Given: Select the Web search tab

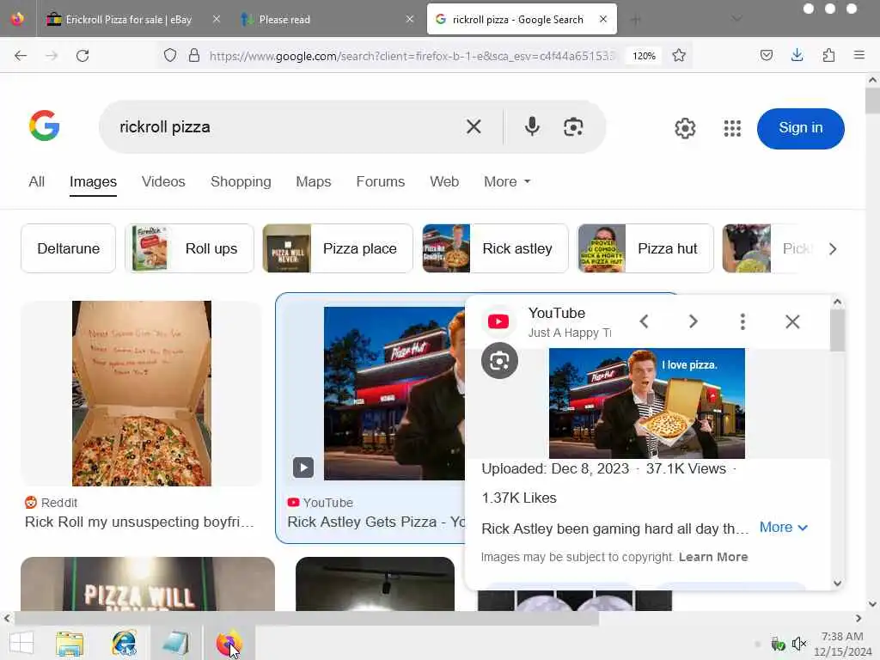Looking at the screenshot, I should pos(444,182).
